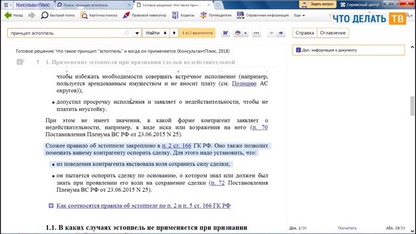Clear the search field text
The height and width of the screenshot is (234, 416).
(127, 33)
